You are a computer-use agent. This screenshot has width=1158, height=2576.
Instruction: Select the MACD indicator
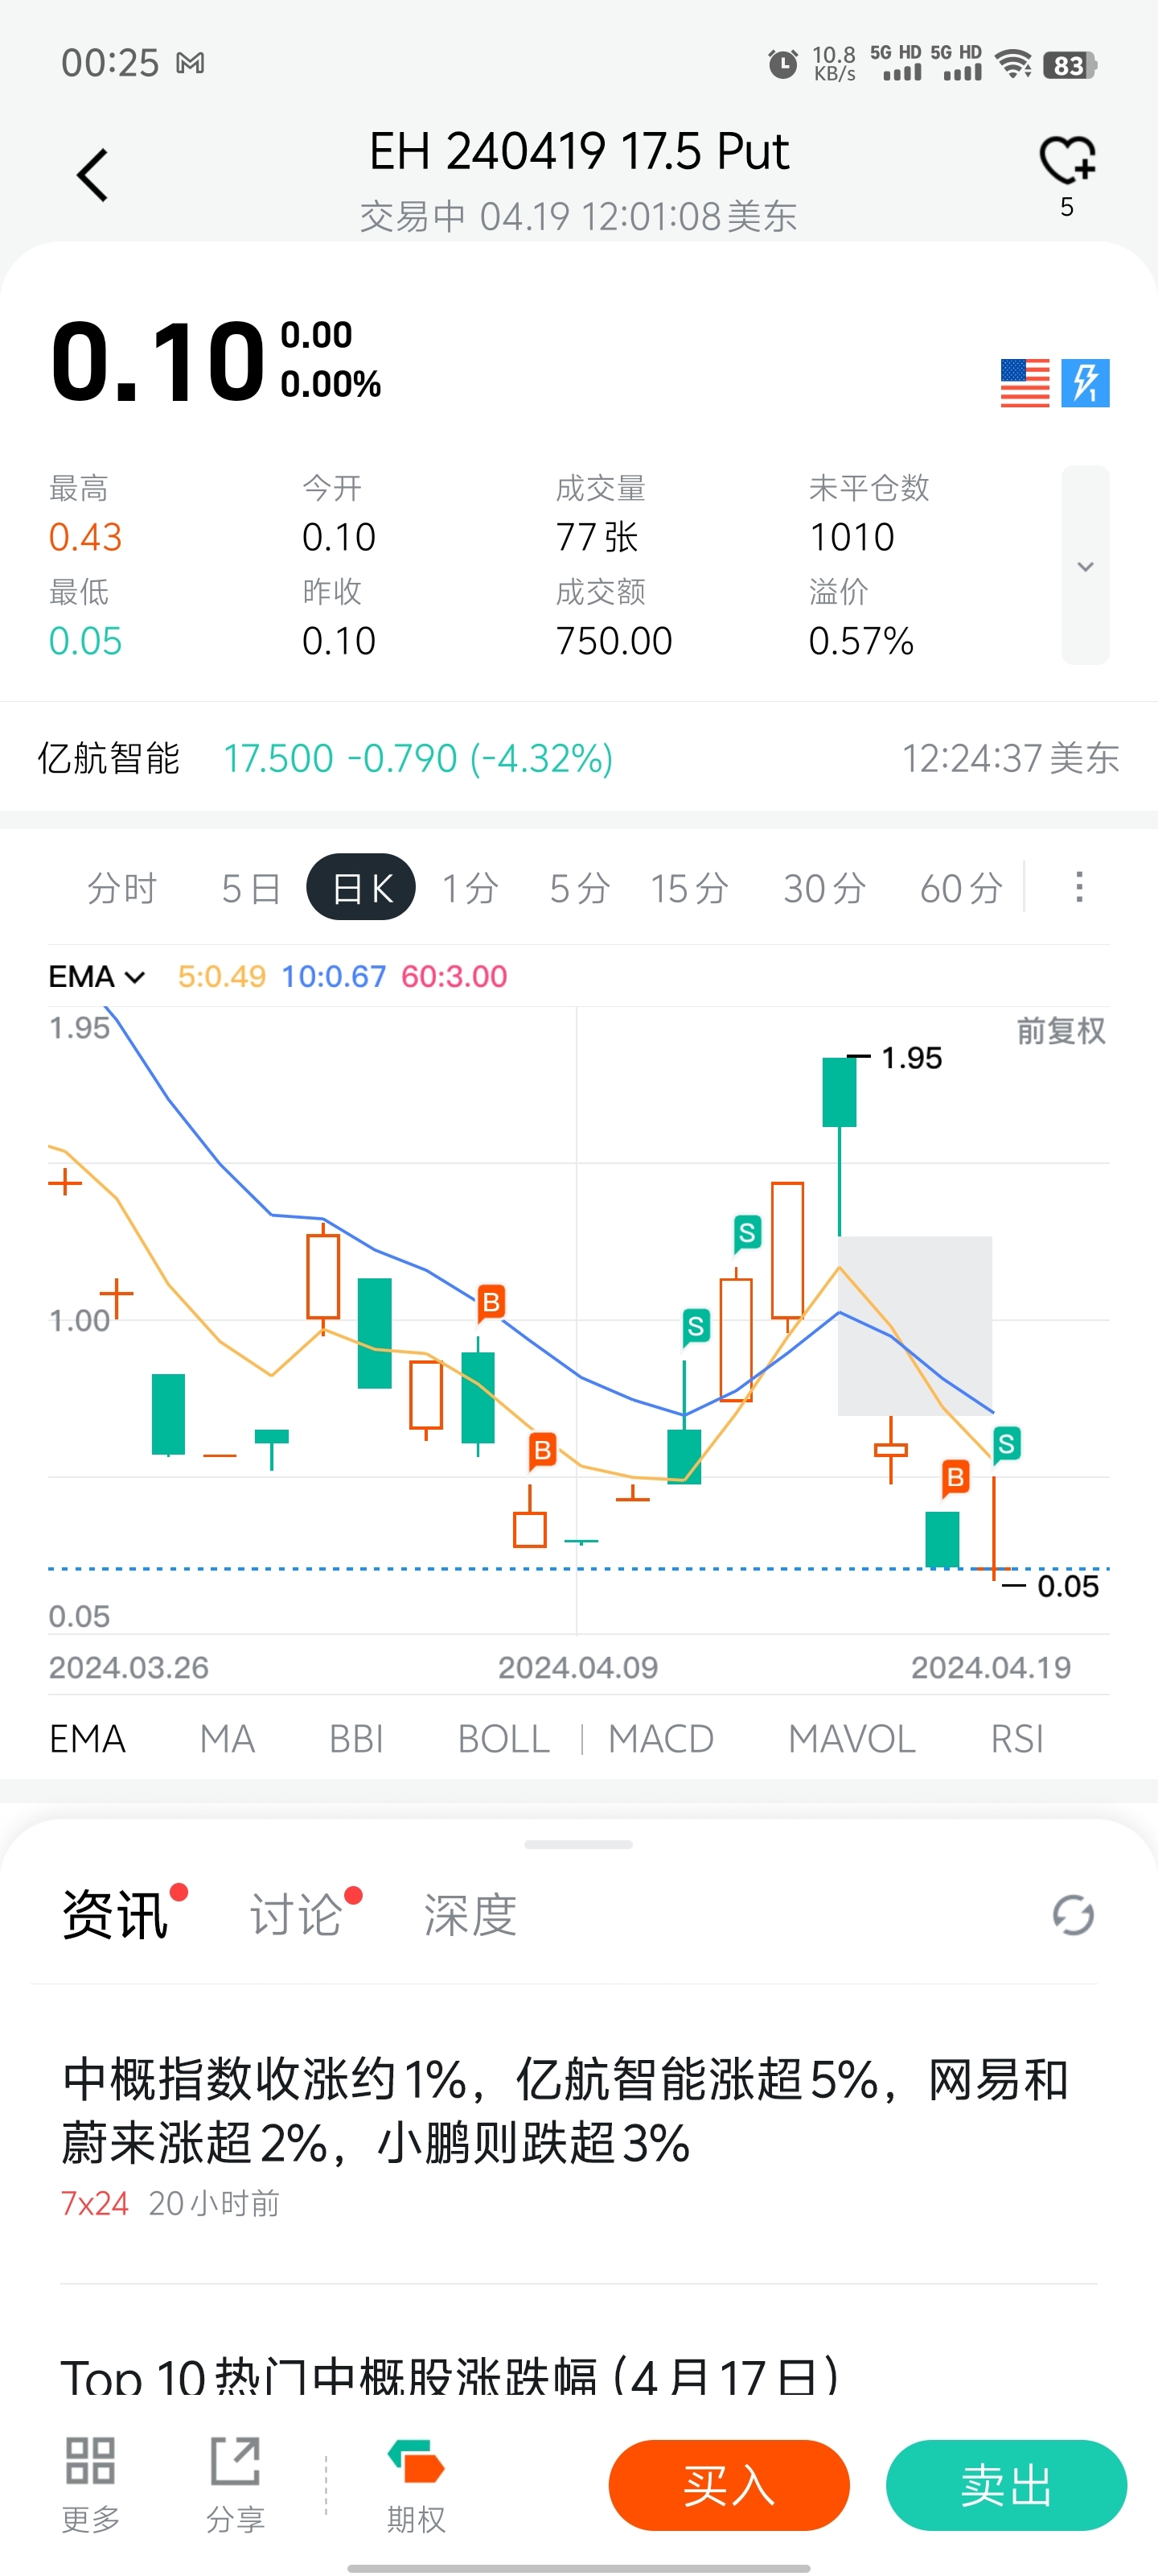[x=660, y=1739]
